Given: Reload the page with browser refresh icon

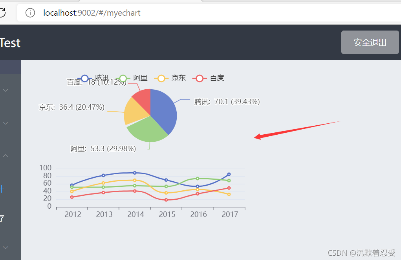Looking at the screenshot, I should tap(2, 13).
